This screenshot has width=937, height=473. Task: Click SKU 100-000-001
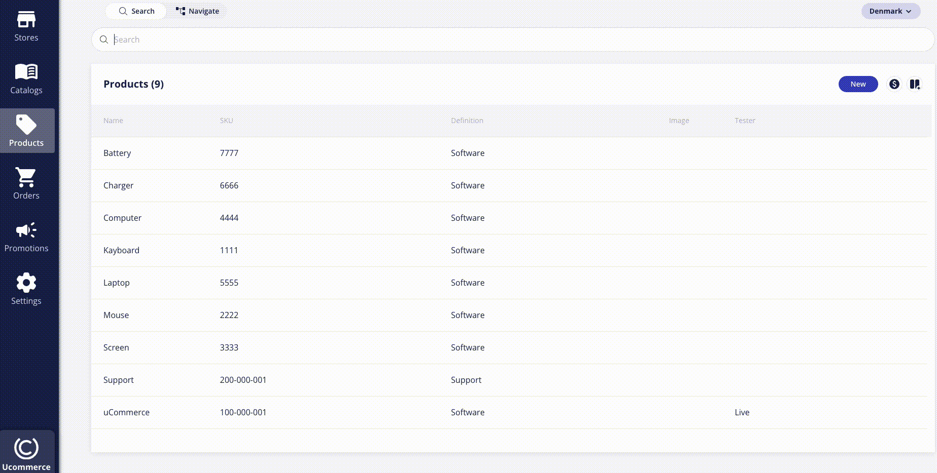(243, 412)
